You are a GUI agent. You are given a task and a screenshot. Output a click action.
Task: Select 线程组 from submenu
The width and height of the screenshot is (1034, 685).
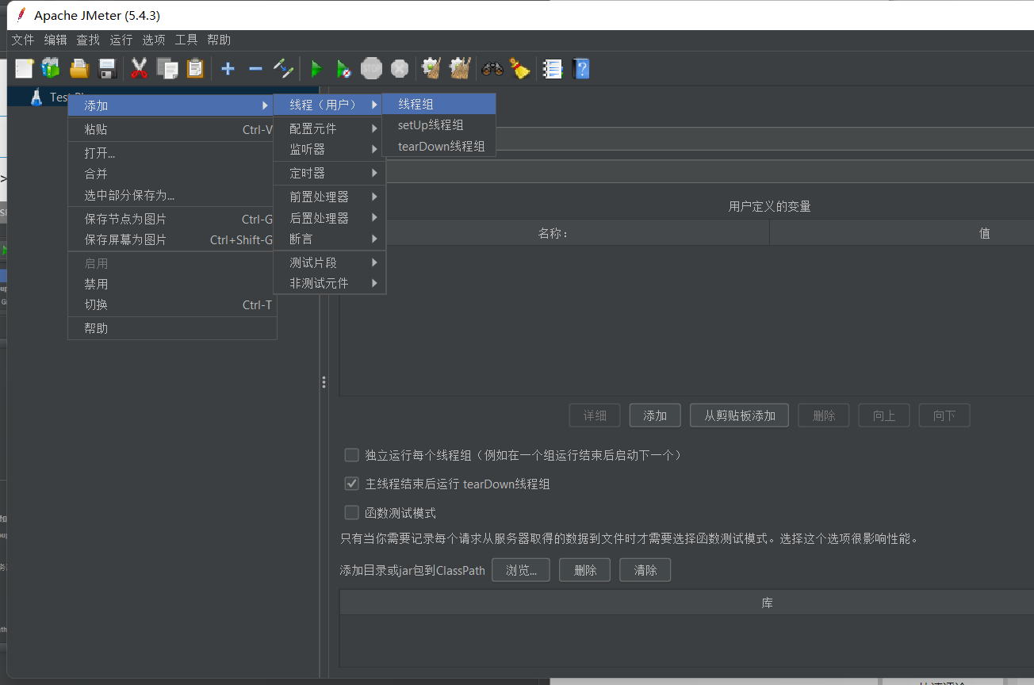(438, 104)
